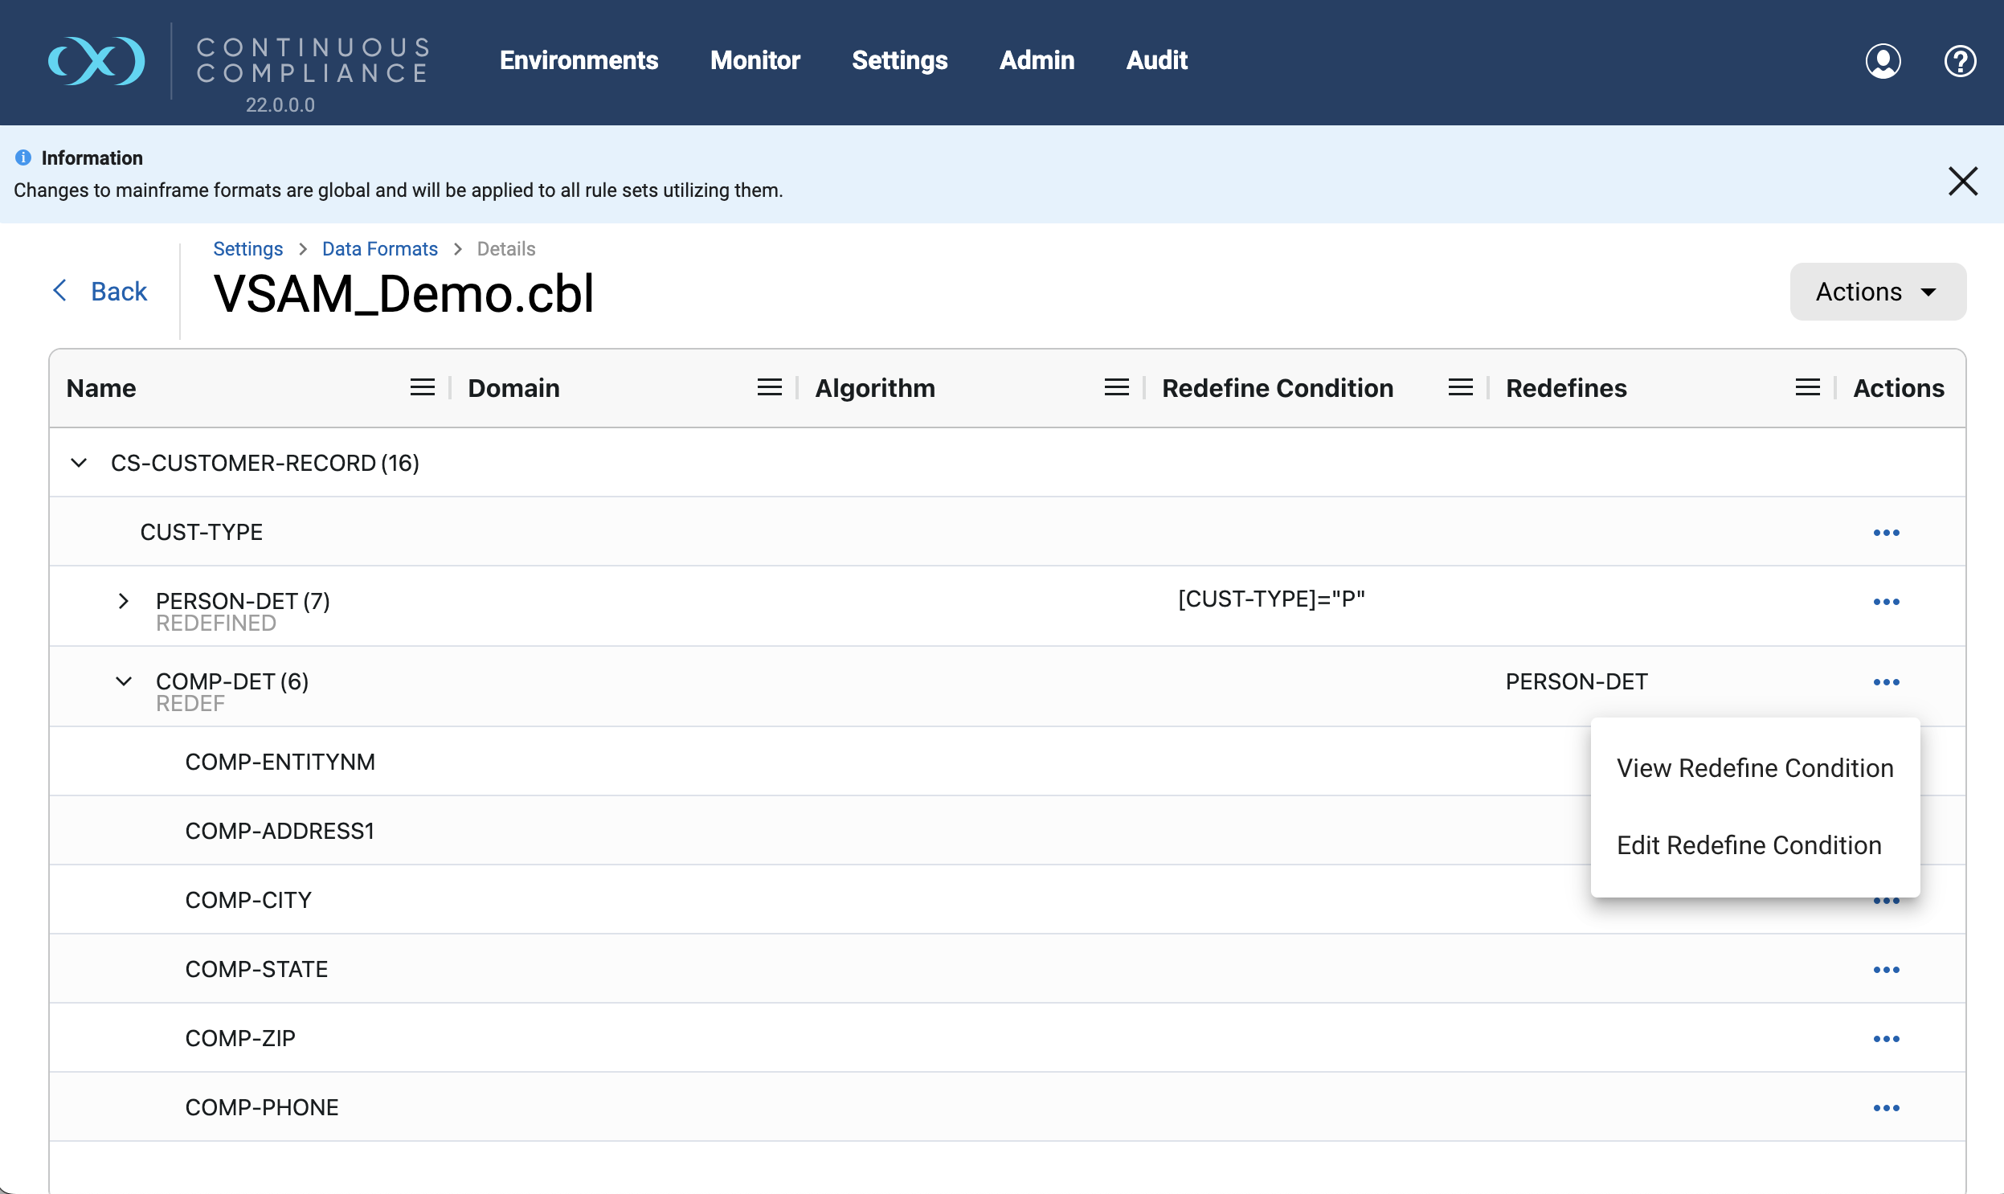Dismiss the Information banner

(1962, 181)
